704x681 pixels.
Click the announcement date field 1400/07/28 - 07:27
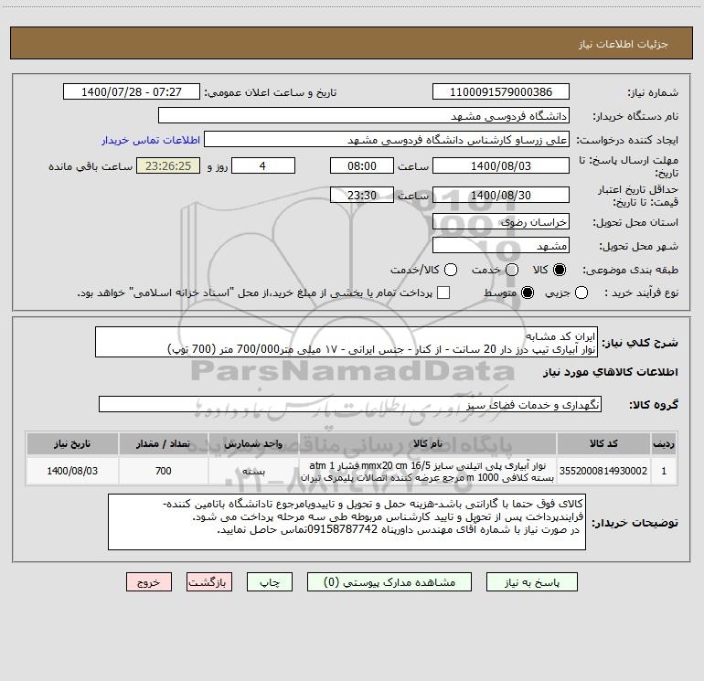[131, 91]
